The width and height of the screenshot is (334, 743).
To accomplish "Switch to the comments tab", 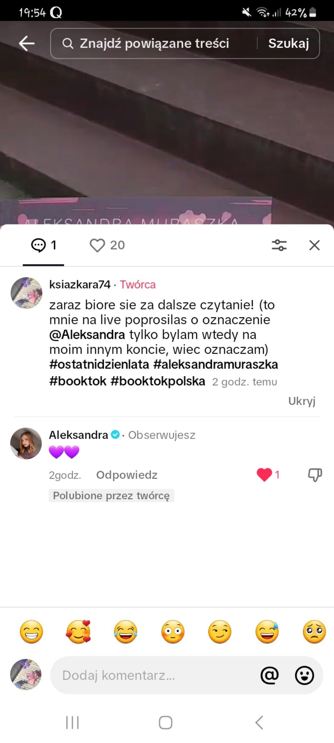I will pos(43,245).
